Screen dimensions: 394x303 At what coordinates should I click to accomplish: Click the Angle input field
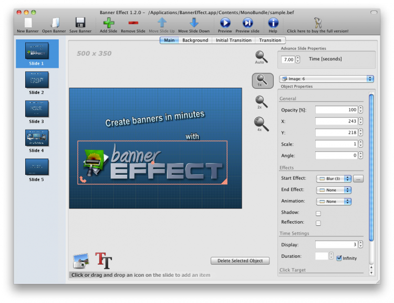pyautogui.click(x=336, y=155)
